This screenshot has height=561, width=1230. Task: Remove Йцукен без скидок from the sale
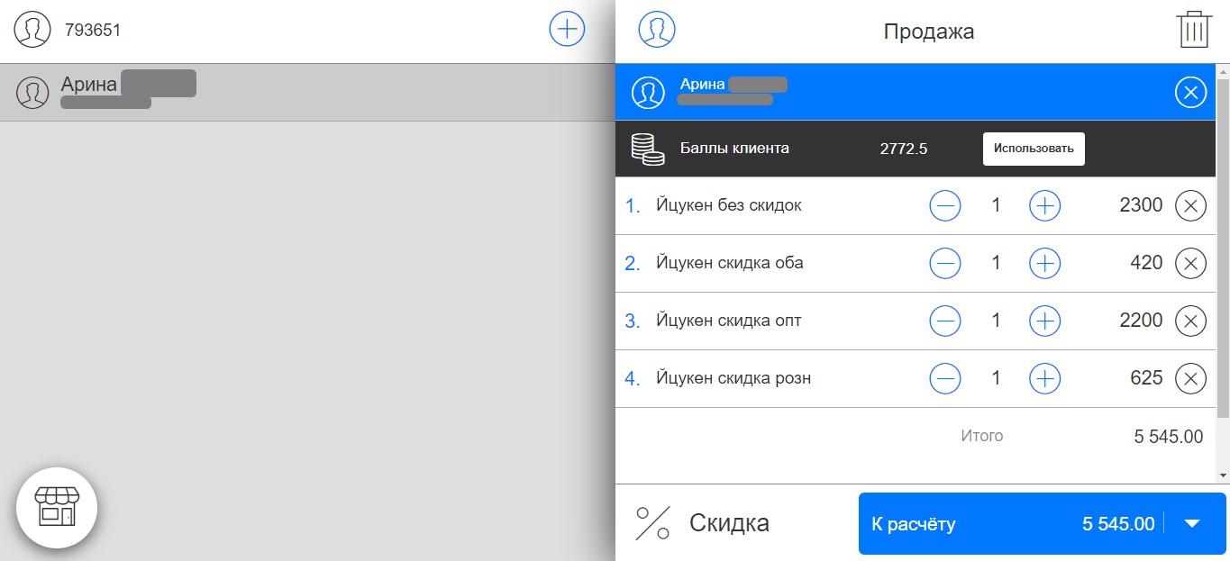(1191, 206)
